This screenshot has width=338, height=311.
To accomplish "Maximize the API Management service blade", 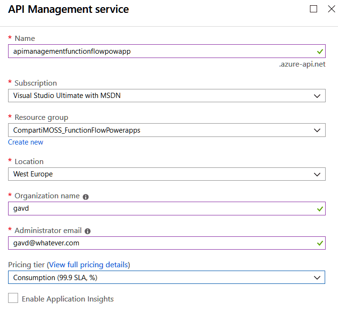I will click(313, 9).
